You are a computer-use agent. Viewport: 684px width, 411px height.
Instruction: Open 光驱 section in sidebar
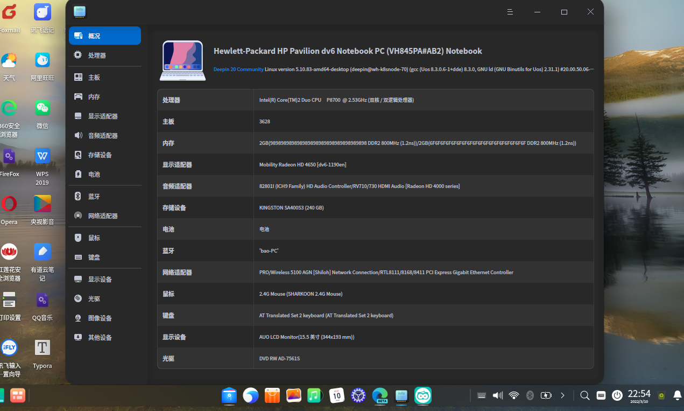click(x=105, y=298)
